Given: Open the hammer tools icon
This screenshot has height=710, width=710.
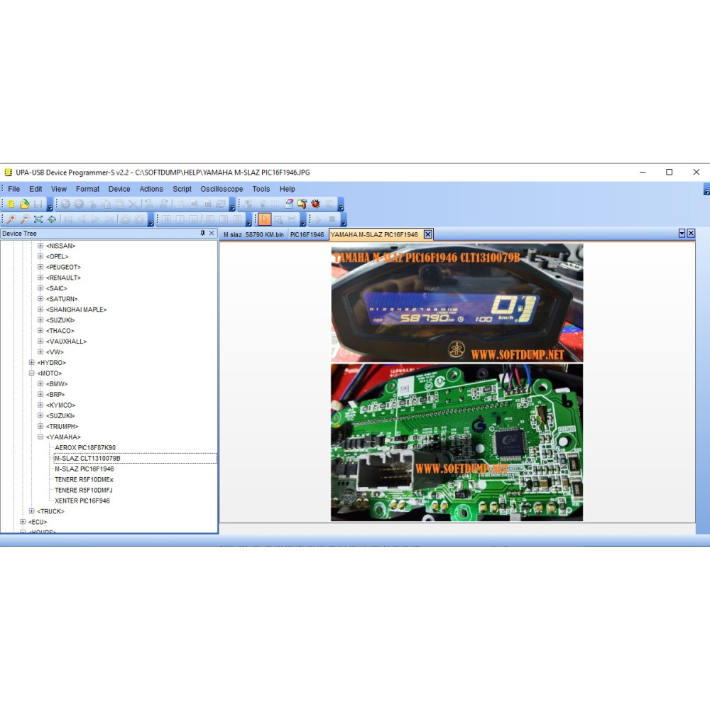Looking at the screenshot, I should pyautogui.click(x=302, y=204).
